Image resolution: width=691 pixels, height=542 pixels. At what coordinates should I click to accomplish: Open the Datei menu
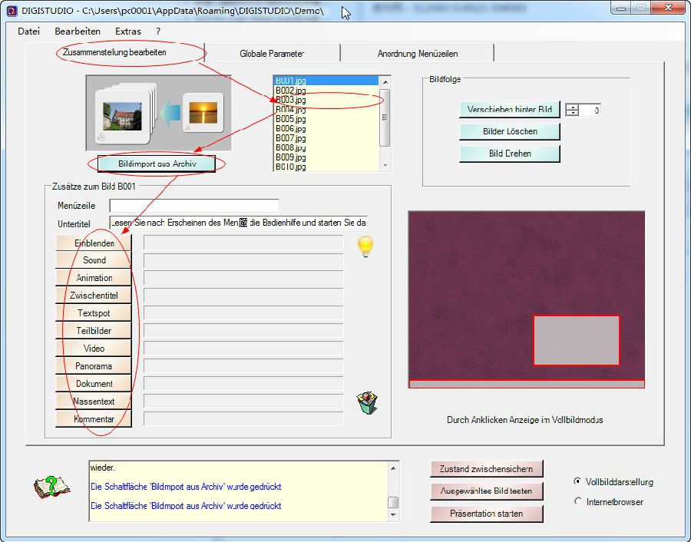pyautogui.click(x=28, y=31)
